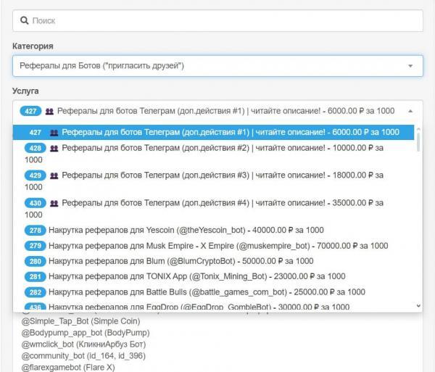Click the 278 ID badge
This screenshot has height=372, width=435.
(x=36, y=231)
